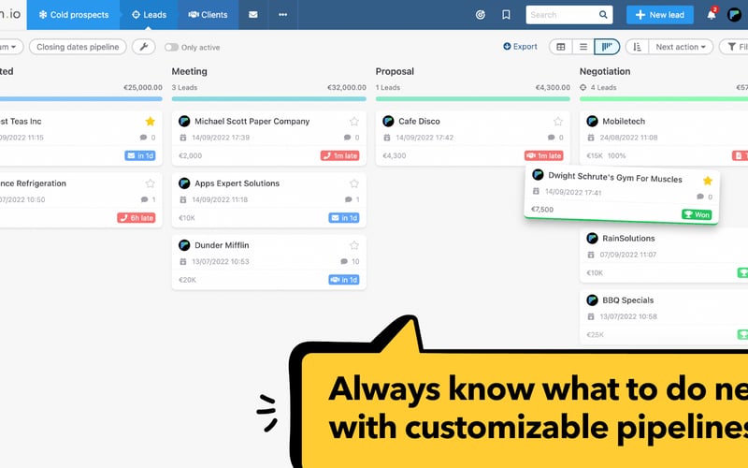This screenshot has height=468, width=748.
Task: Unstar the Teas Inc lead
Action: 151,122
